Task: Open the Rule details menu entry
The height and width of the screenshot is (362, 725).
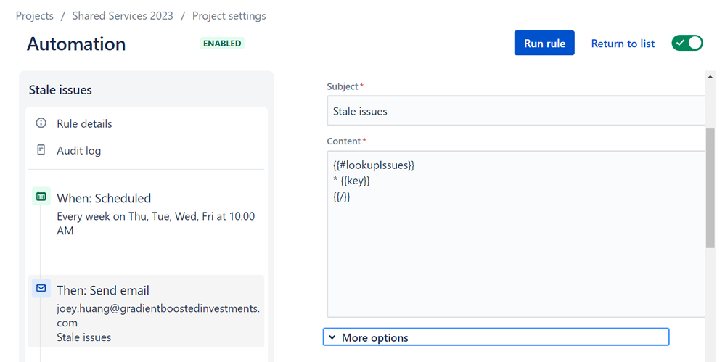Action: [x=84, y=123]
